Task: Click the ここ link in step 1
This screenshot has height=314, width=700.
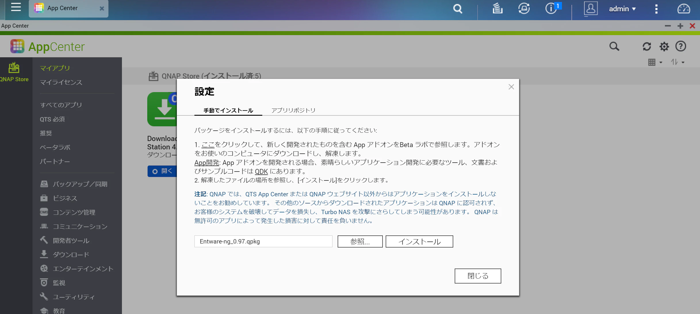Action: [x=208, y=144]
